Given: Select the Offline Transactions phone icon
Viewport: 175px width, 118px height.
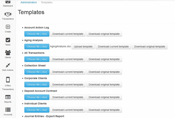Looking at the screenshot, I should pyautogui.click(x=8, y=80).
